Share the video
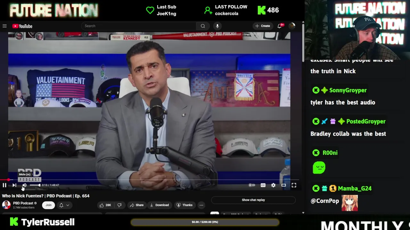 coord(137,205)
